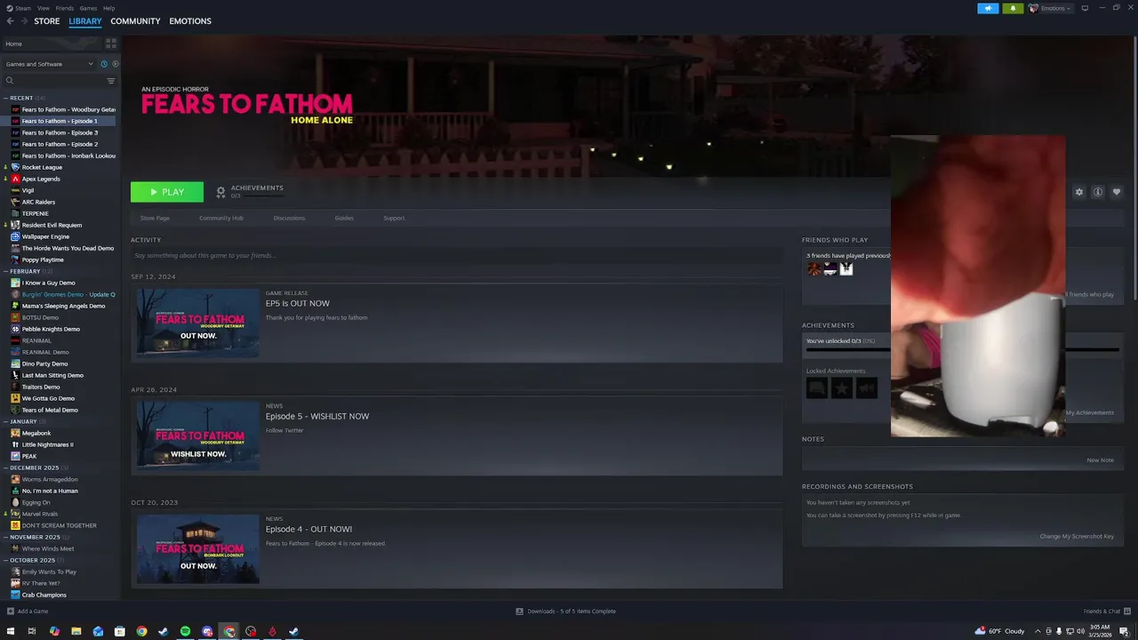Open Windows Start menu
Viewport: 1138px width, 640px height.
[x=11, y=631]
